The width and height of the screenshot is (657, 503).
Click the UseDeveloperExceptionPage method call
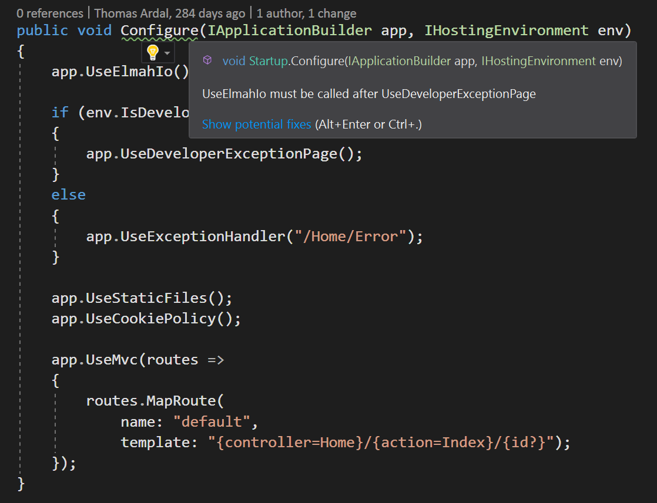[229, 154]
